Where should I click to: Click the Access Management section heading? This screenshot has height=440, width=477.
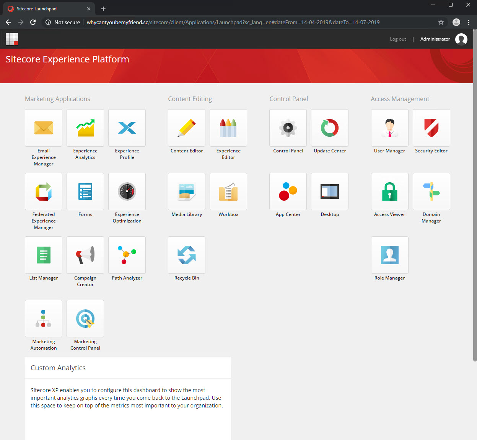click(400, 99)
